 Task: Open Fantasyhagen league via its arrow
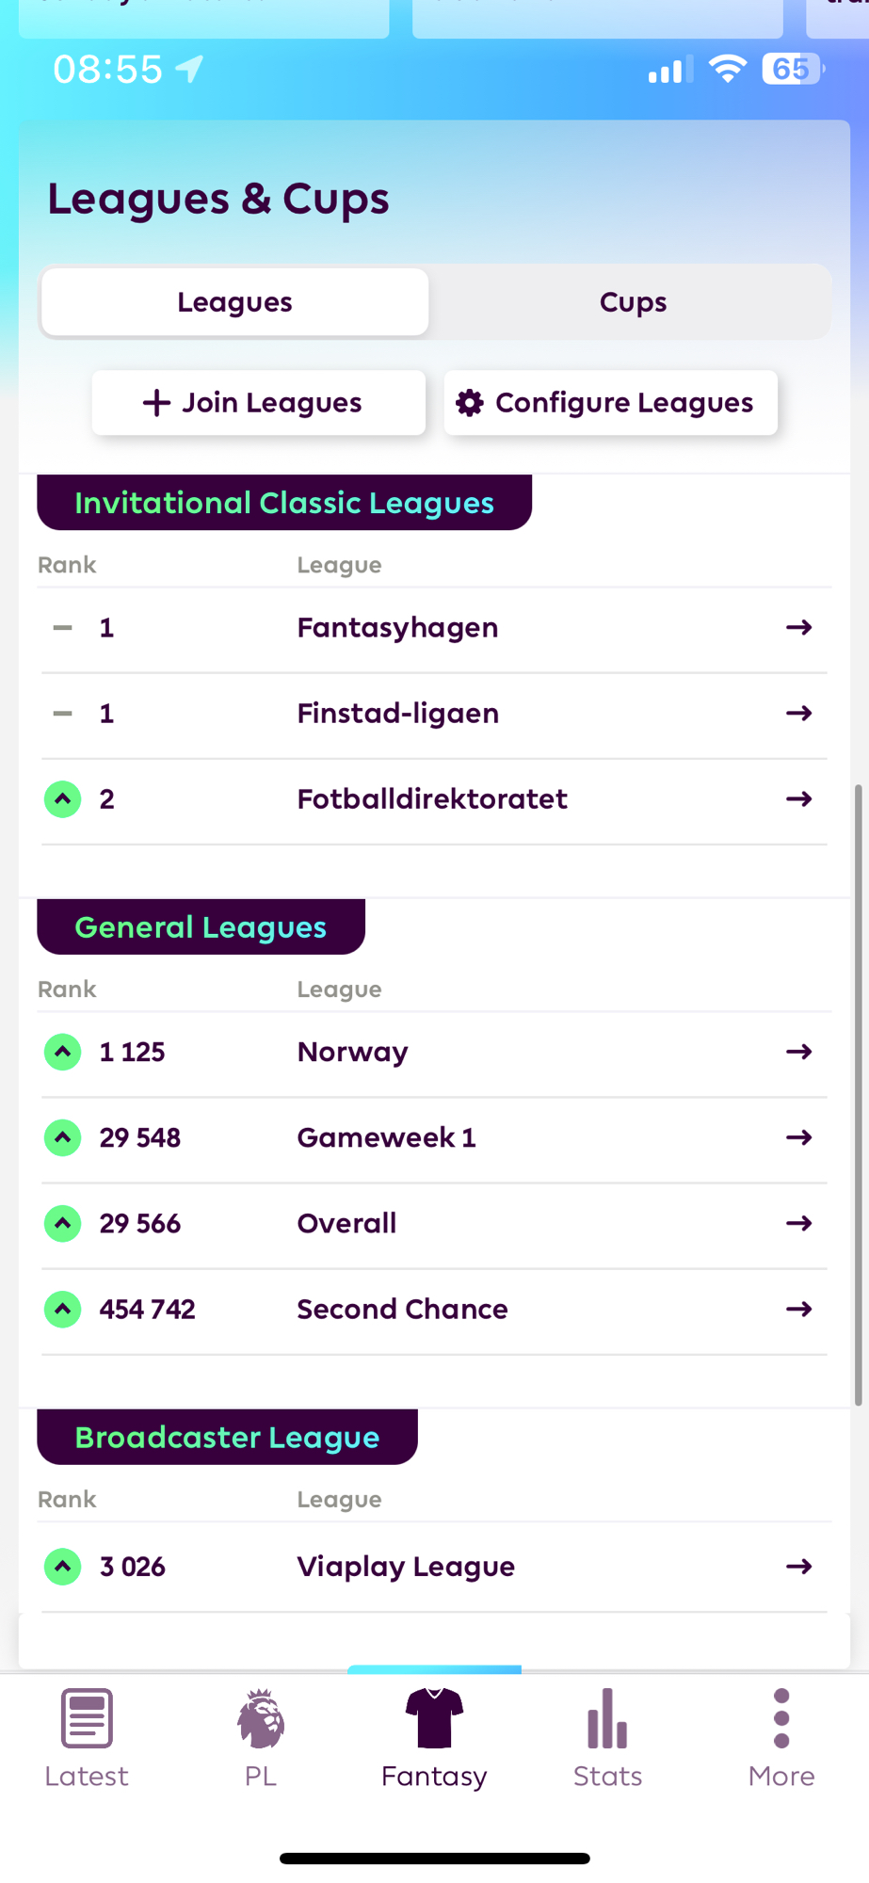point(798,628)
